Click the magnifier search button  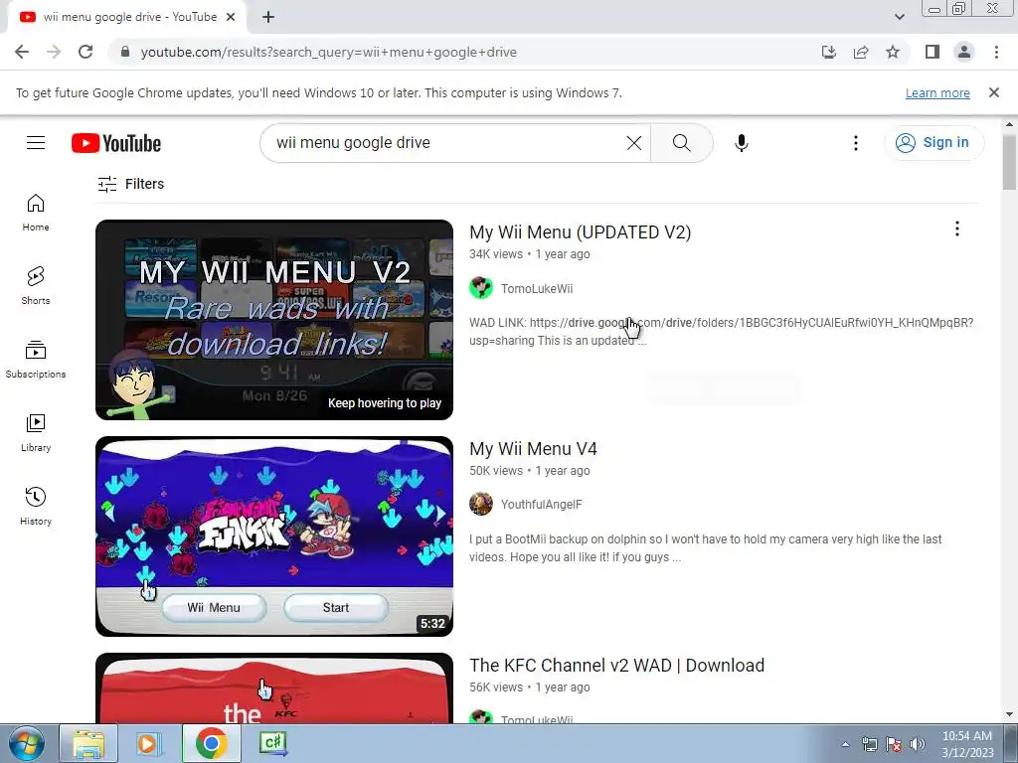point(682,143)
